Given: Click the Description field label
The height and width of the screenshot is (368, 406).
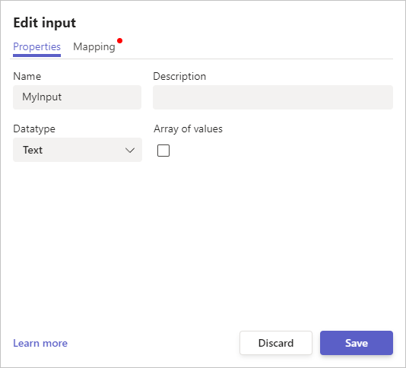Looking at the screenshot, I should (x=179, y=76).
